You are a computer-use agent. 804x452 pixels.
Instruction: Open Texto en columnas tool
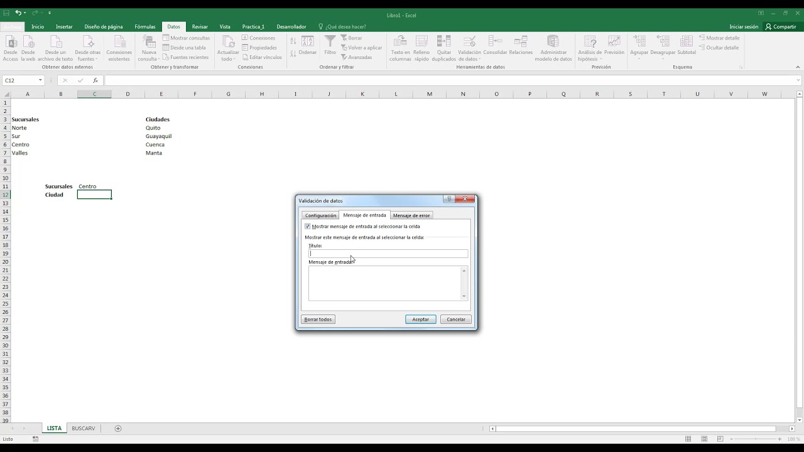click(x=400, y=48)
